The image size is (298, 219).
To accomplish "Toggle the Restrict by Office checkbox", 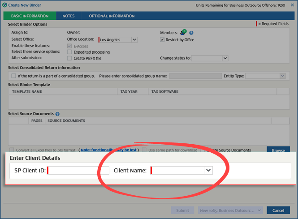I will (x=163, y=40).
